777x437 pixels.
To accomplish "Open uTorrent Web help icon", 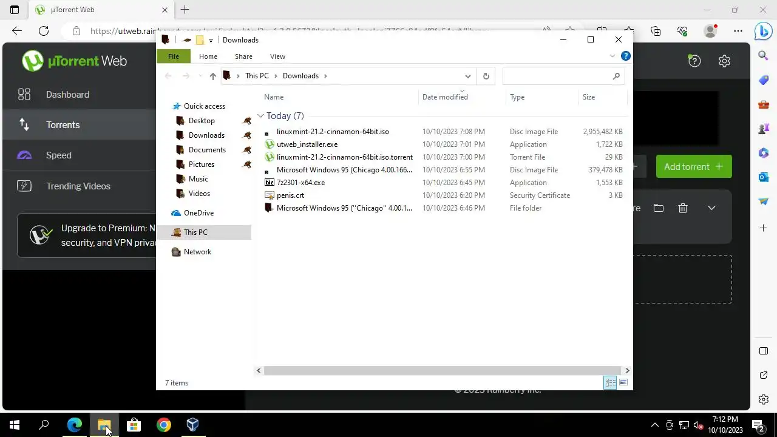I will [x=694, y=61].
